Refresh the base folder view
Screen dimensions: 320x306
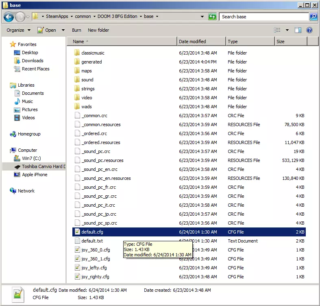tap(212, 17)
